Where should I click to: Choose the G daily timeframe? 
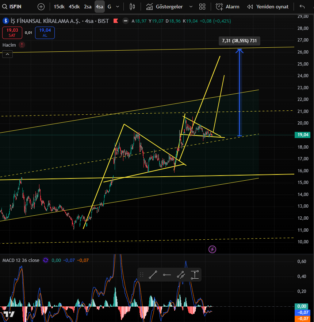(x=109, y=7)
